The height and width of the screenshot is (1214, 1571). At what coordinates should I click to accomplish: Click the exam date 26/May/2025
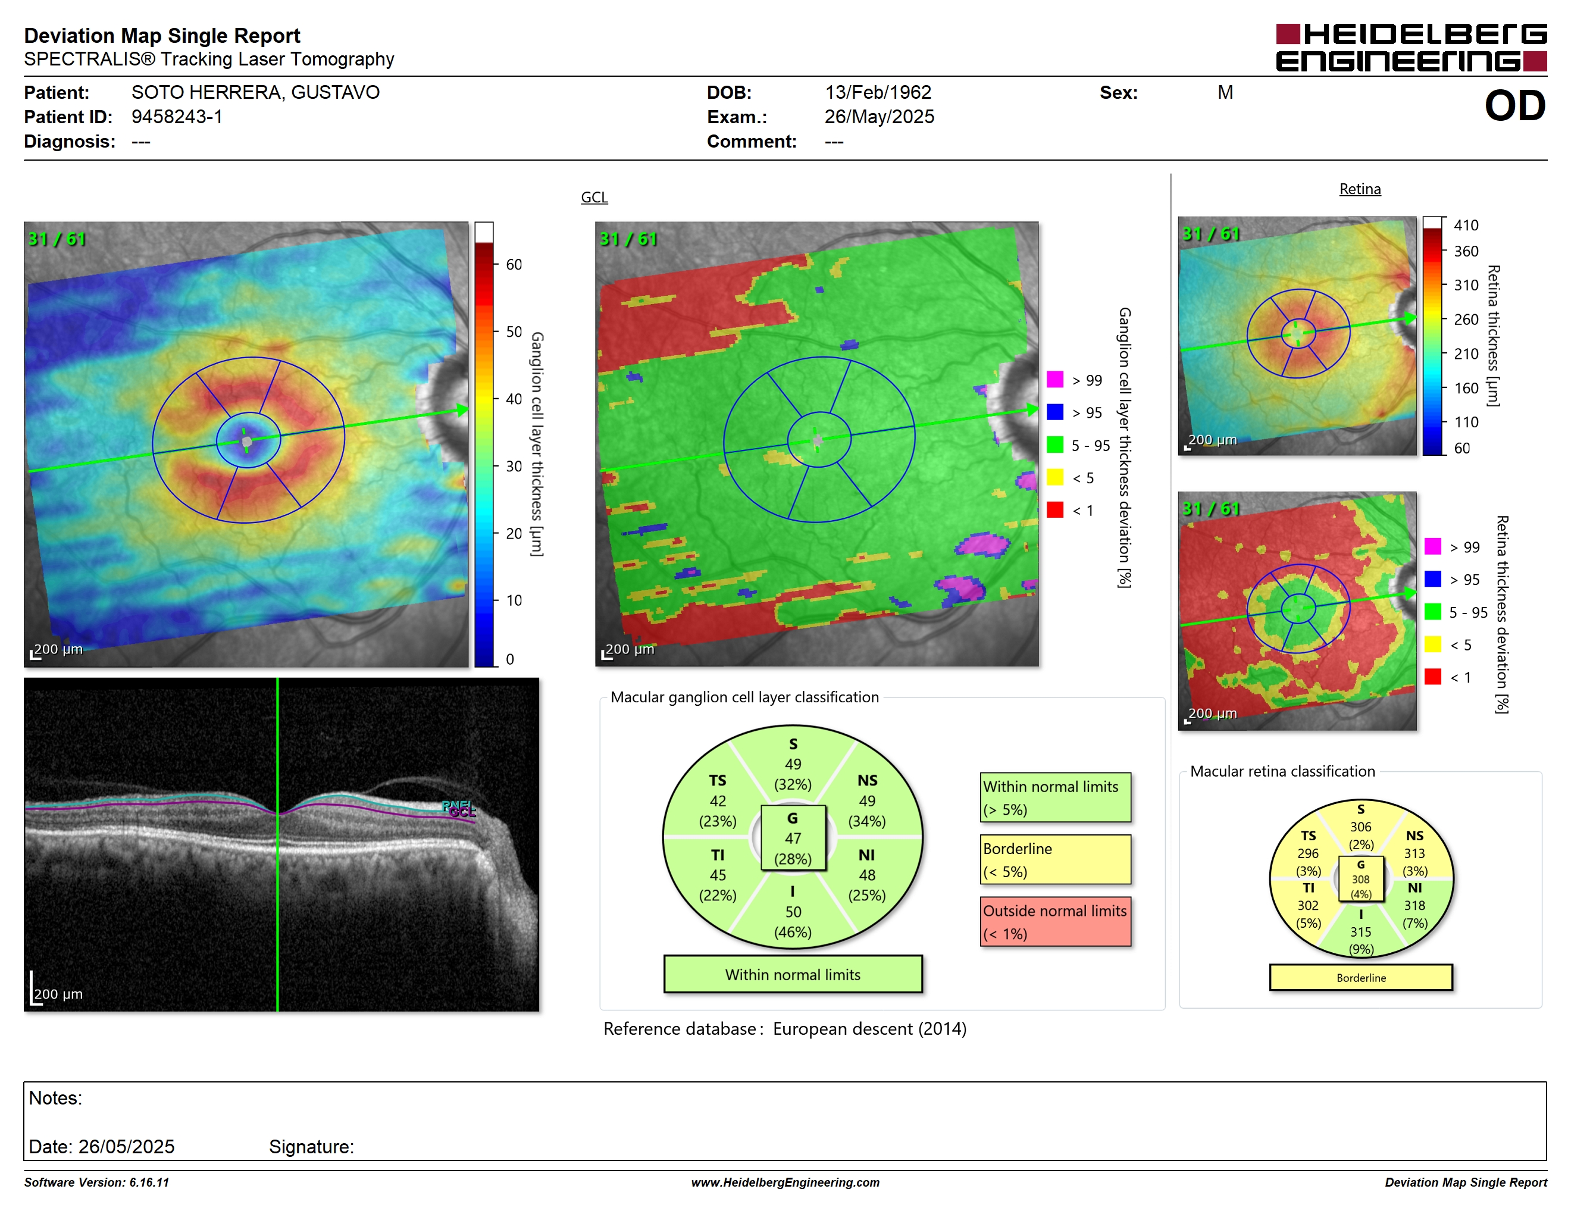(879, 117)
